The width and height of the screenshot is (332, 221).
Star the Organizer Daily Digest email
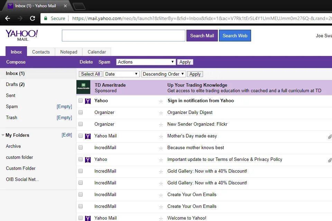pos(161,113)
